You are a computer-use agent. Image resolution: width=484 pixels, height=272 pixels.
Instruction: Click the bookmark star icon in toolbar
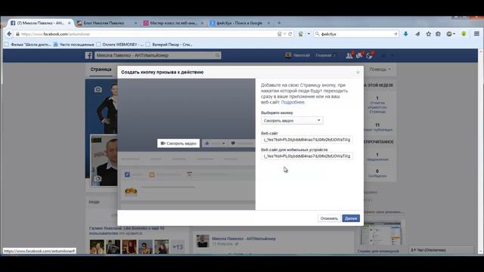point(429,34)
